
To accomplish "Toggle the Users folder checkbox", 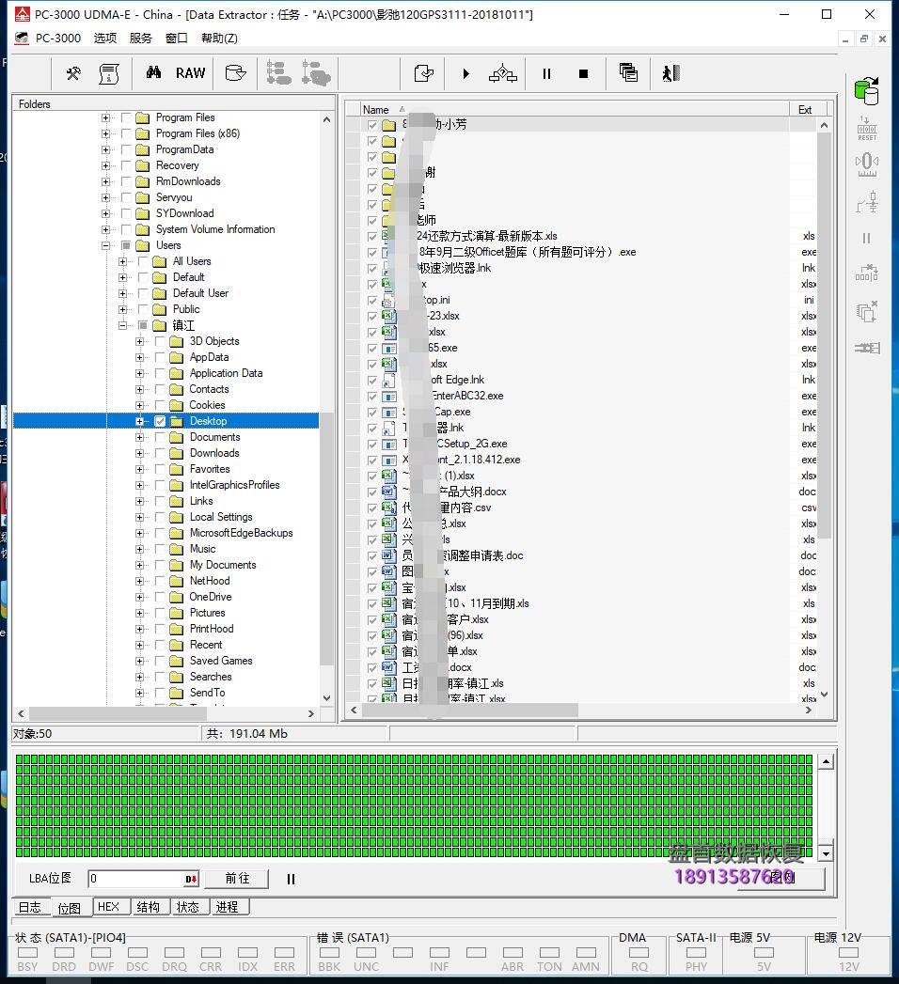I will click(126, 245).
